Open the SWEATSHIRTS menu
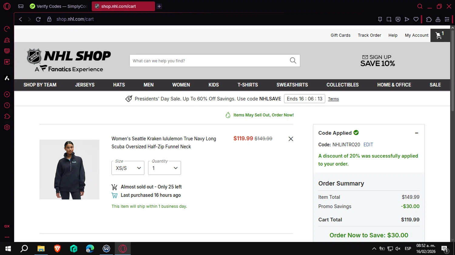Screen dimensions: 455x255 tap(292, 85)
